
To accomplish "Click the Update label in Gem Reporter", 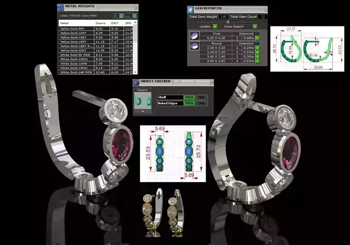I will [x=205, y=26].
